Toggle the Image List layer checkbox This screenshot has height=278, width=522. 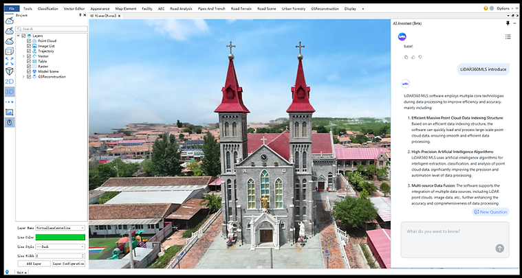pyautogui.click(x=29, y=46)
